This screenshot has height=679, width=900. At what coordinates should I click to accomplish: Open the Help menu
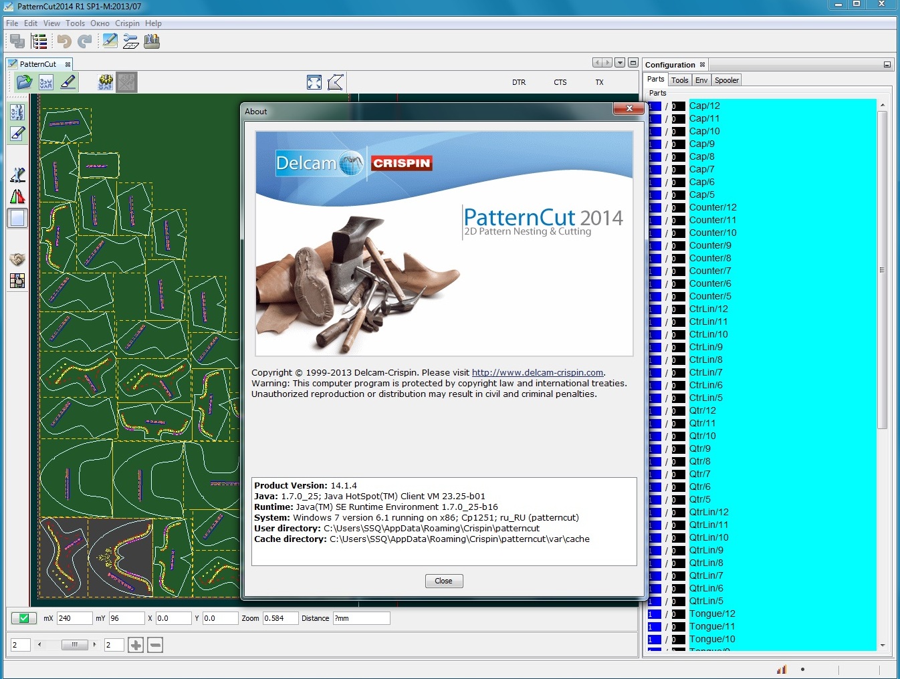153,23
